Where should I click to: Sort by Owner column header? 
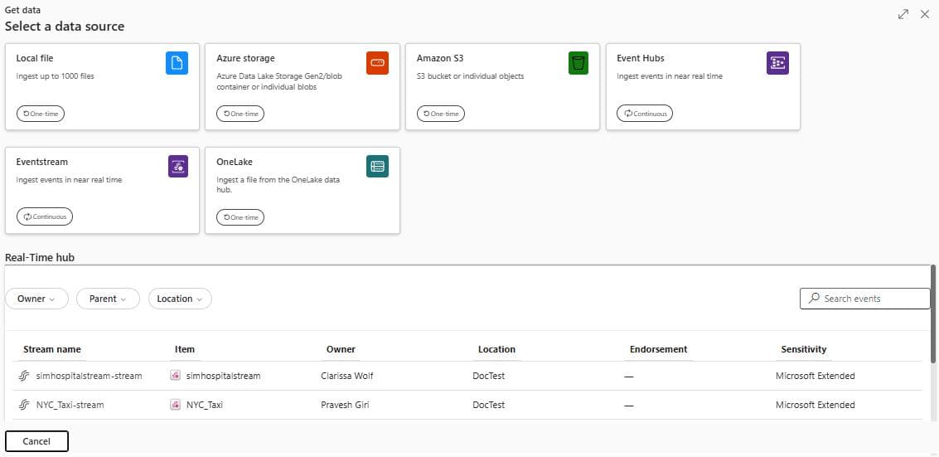(341, 349)
